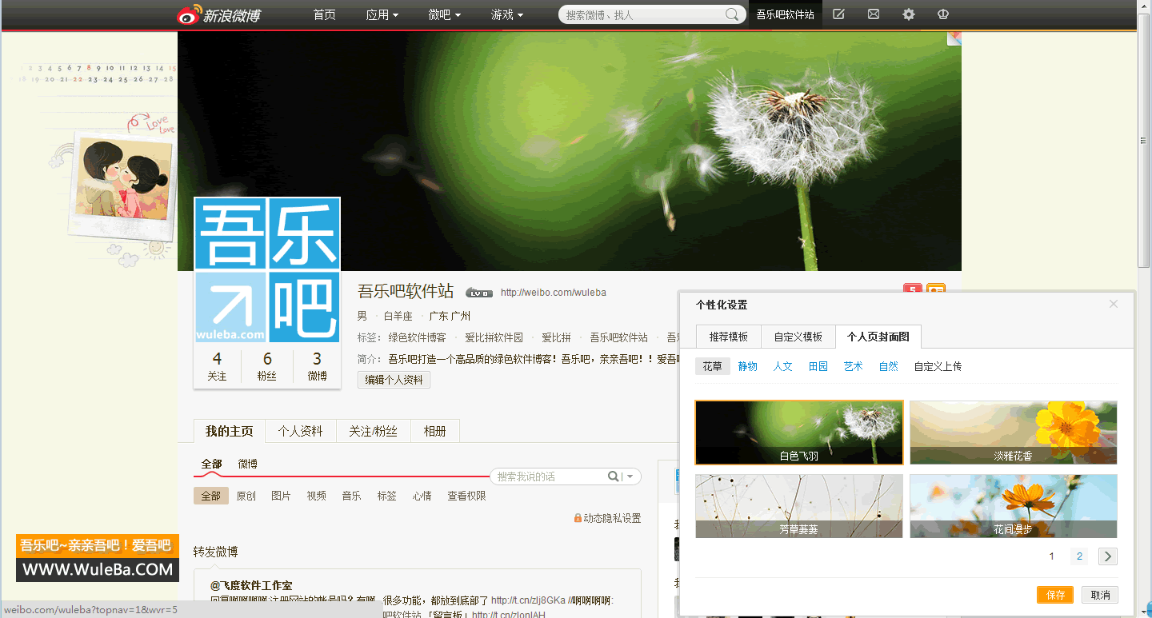The width and height of the screenshot is (1152, 618).
Task: Open the compose new weibo icon
Action: pos(838,14)
